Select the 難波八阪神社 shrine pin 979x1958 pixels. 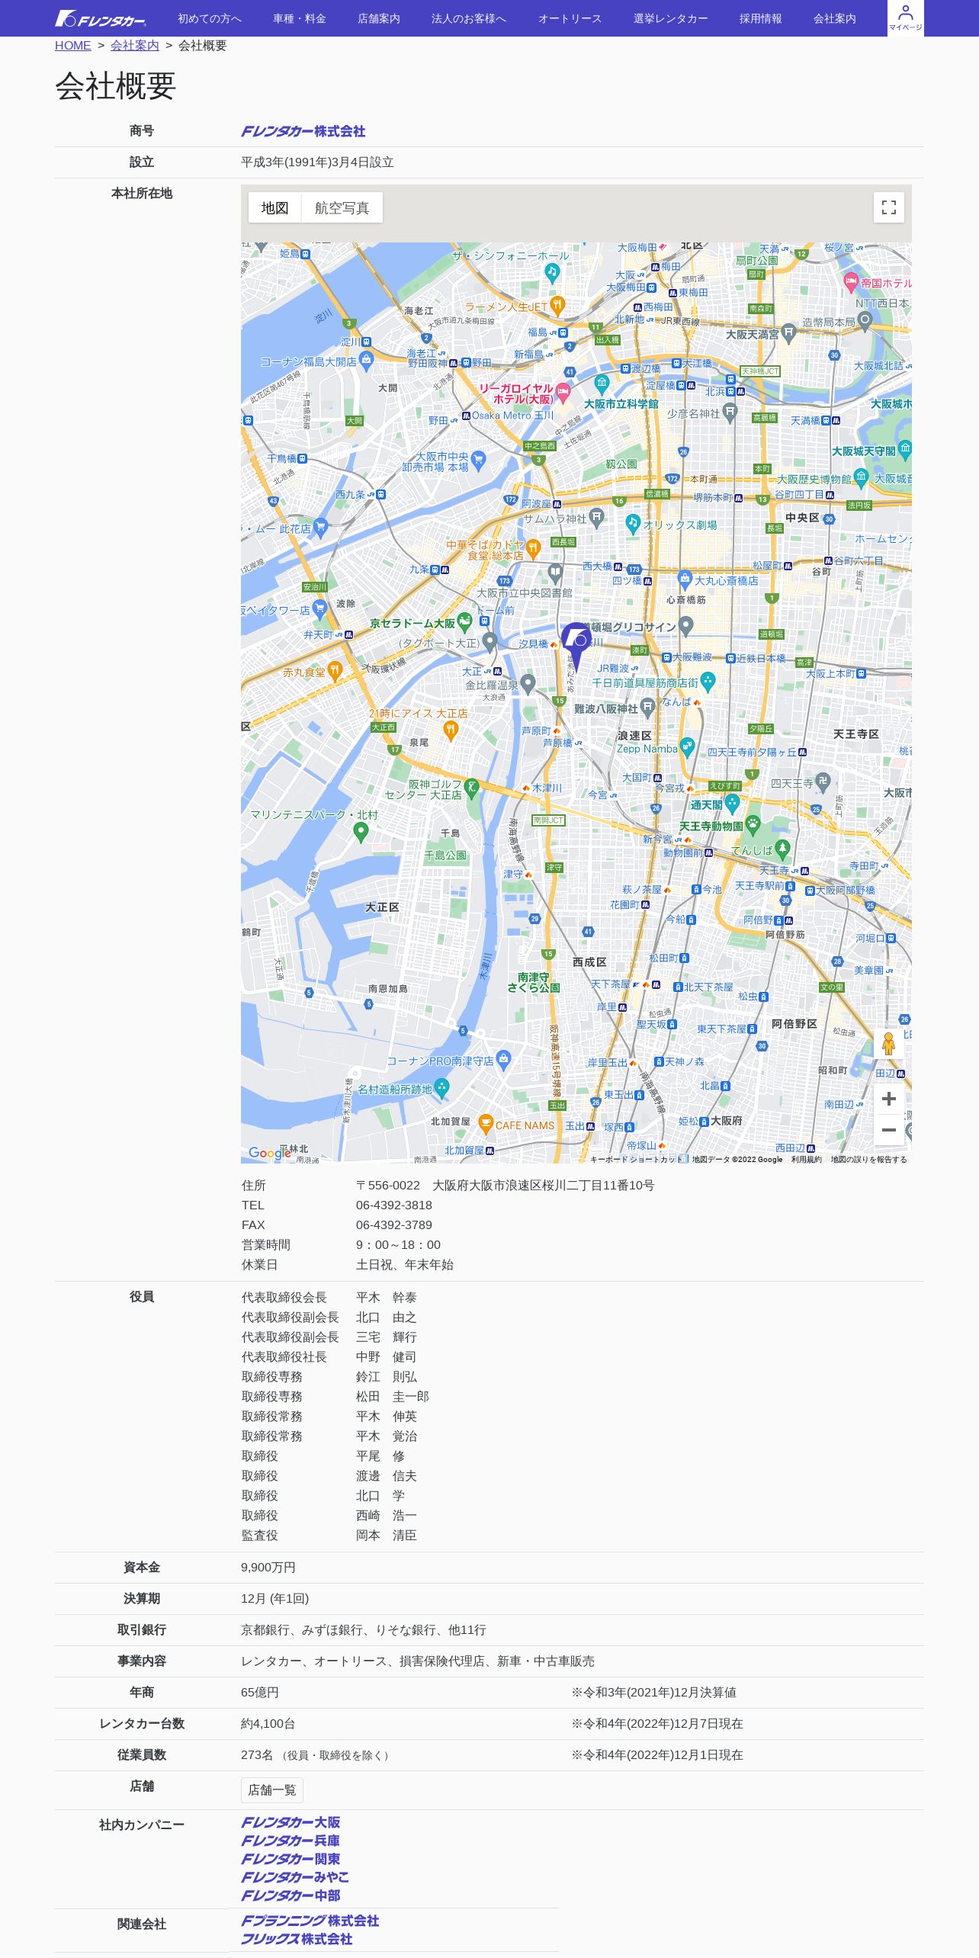tap(648, 708)
